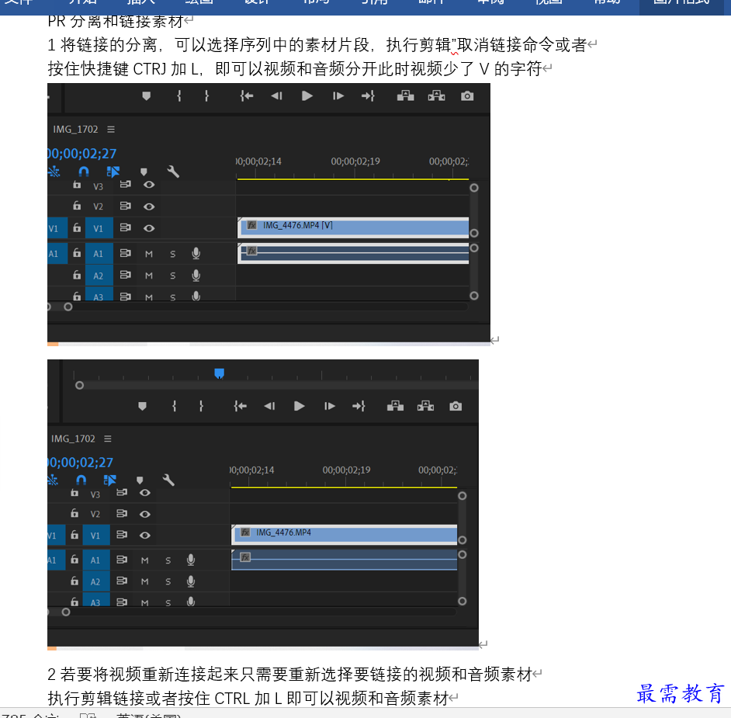Toggle V3 eye visibility in first screenshot

click(149, 185)
